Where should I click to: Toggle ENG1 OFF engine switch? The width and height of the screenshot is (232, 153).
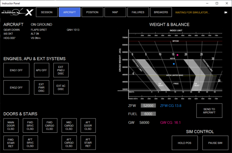coord(13,70)
